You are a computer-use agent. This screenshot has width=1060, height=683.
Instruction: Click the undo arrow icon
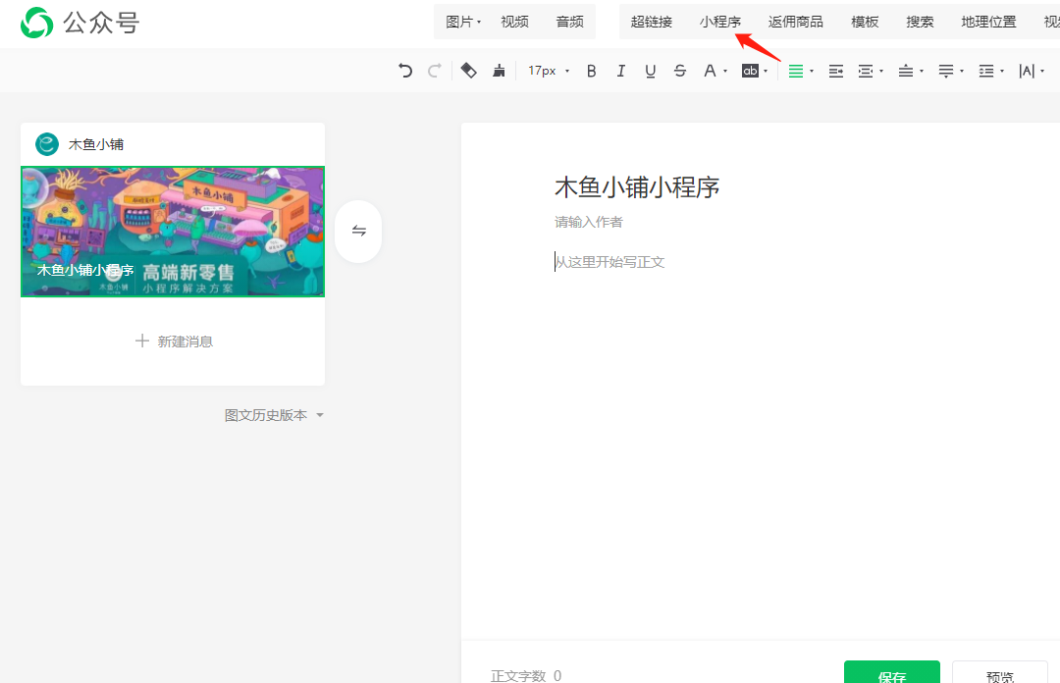405,71
